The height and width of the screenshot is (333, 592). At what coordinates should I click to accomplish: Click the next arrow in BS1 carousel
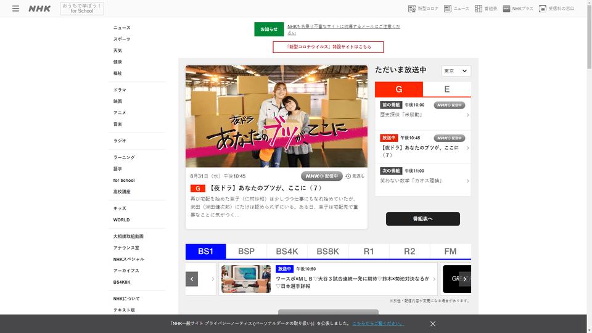coord(465,279)
